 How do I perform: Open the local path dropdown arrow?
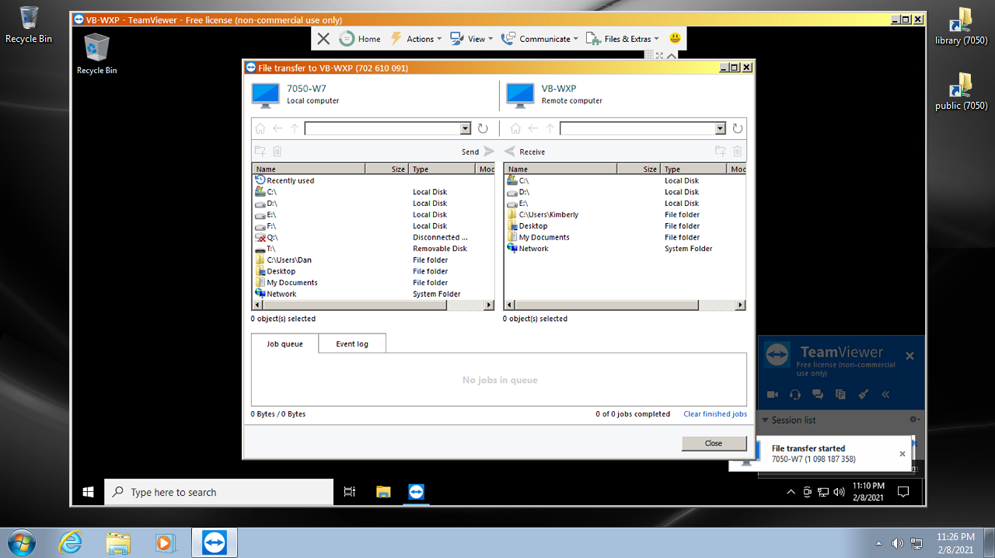click(465, 129)
